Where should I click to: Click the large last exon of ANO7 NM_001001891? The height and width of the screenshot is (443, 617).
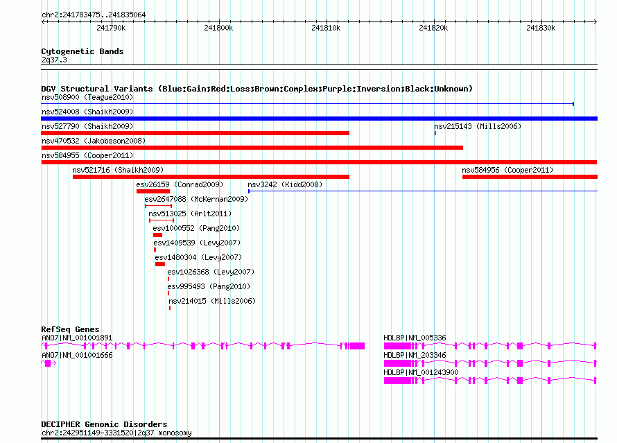coord(357,346)
